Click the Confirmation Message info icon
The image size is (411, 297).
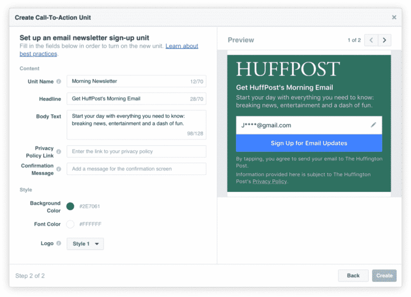pos(59,169)
